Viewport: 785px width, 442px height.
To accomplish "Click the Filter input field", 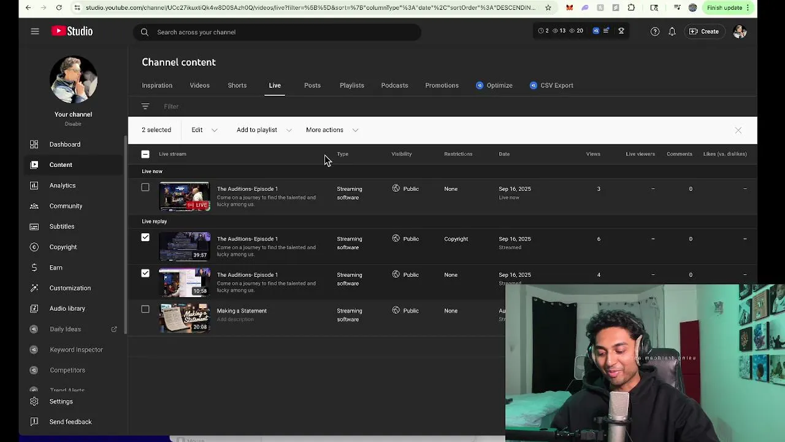I will point(171,107).
